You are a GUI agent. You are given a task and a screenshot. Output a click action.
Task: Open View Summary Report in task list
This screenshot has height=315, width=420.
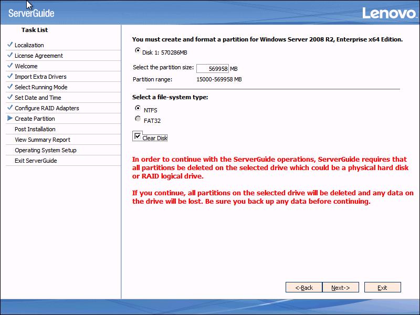click(x=42, y=140)
